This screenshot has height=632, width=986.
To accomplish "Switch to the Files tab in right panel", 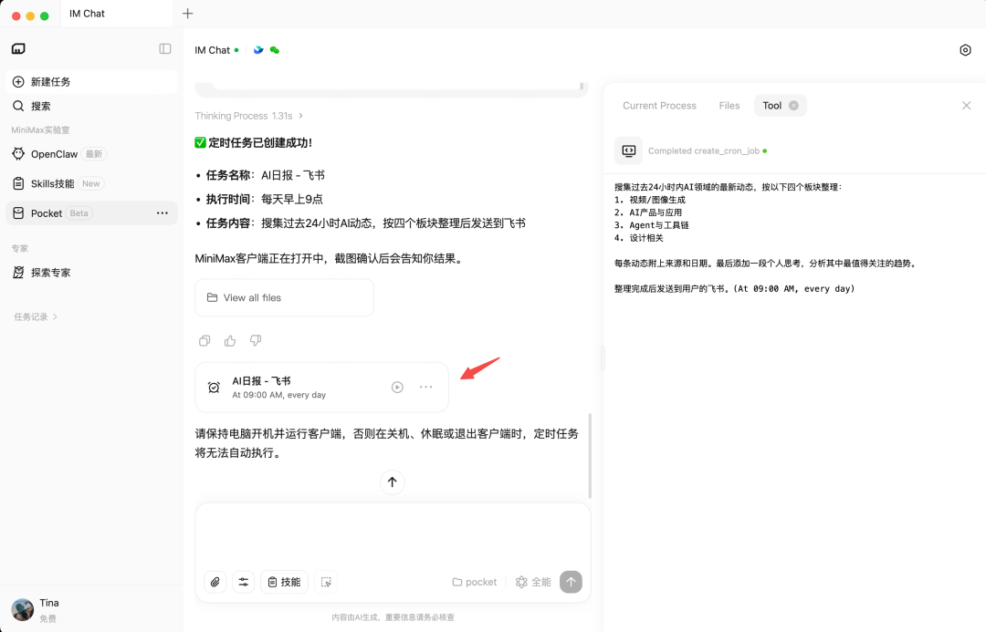I will point(729,105).
